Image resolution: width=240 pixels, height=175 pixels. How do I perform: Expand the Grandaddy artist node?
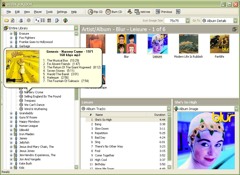[11, 113]
